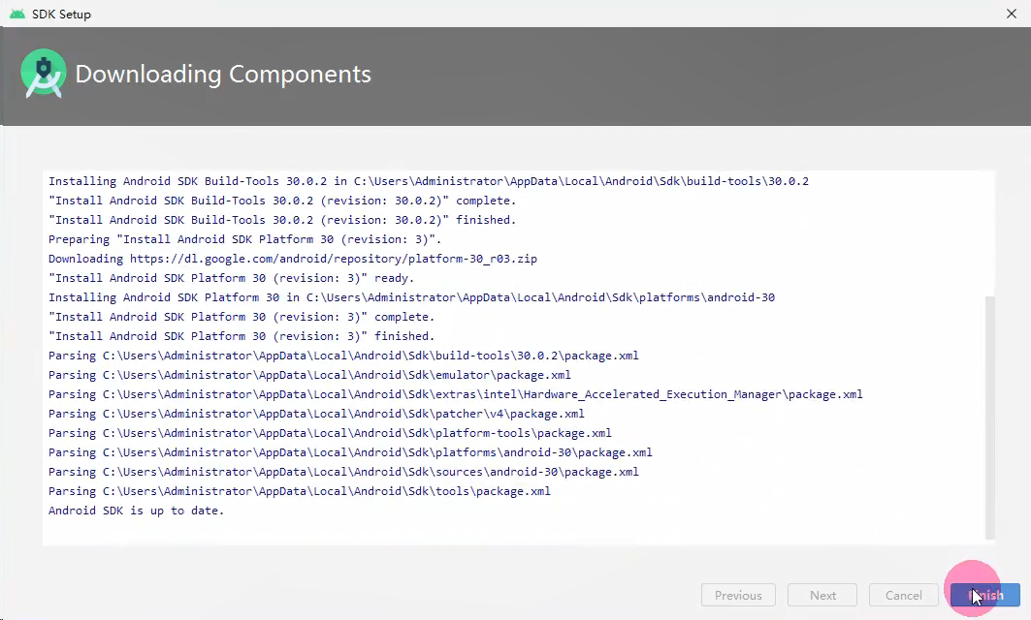Screen dimensions: 1031x620
Task: Click 'Preparing Install Android SDK Platform 30' line
Action: (244, 239)
